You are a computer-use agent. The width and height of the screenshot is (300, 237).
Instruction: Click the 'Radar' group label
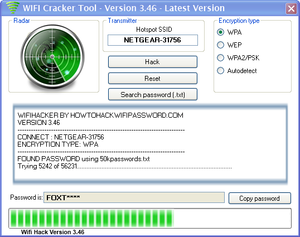tap(22, 21)
